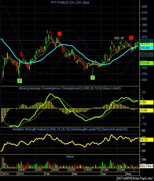Click the -6 label on the MACD axis

coord(143,118)
